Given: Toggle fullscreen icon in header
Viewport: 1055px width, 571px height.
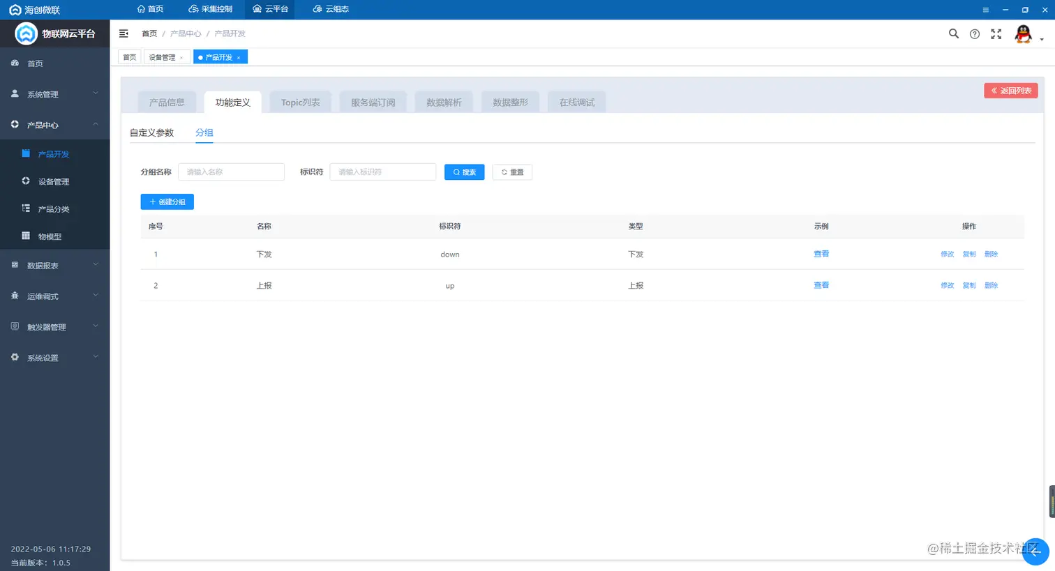Looking at the screenshot, I should 996,34.
